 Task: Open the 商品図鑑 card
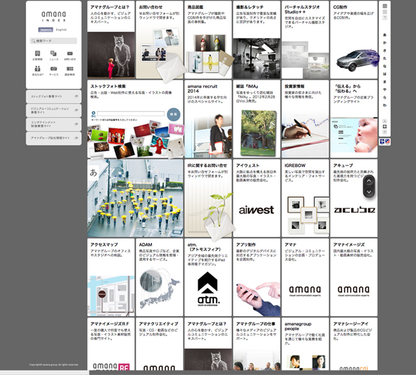click(x=208, y=40)
